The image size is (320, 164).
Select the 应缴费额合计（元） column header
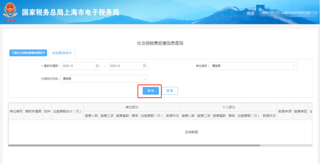(x=67, y=111)
